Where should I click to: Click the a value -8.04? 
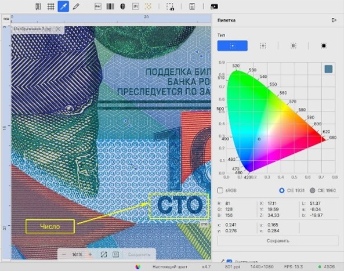(315, 209)
